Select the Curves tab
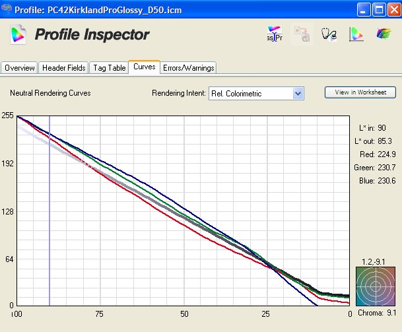Screen dimensions: 402x332 pyautogui.click(x=144, y=67)
